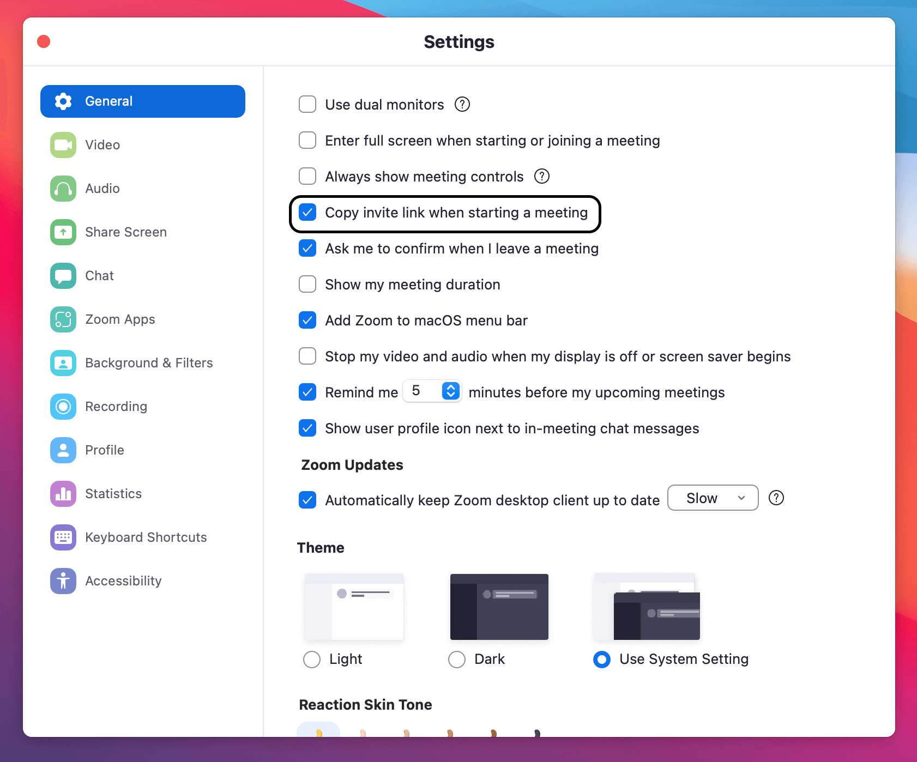Open Background & Filters settings
Viewport: 917px width, 762px height.
(x=143, y=363)
